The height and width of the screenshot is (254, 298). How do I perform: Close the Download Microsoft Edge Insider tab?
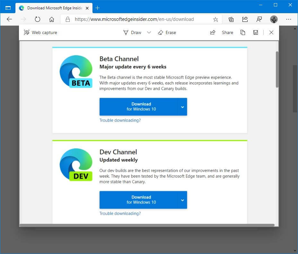tap(87, 8)
